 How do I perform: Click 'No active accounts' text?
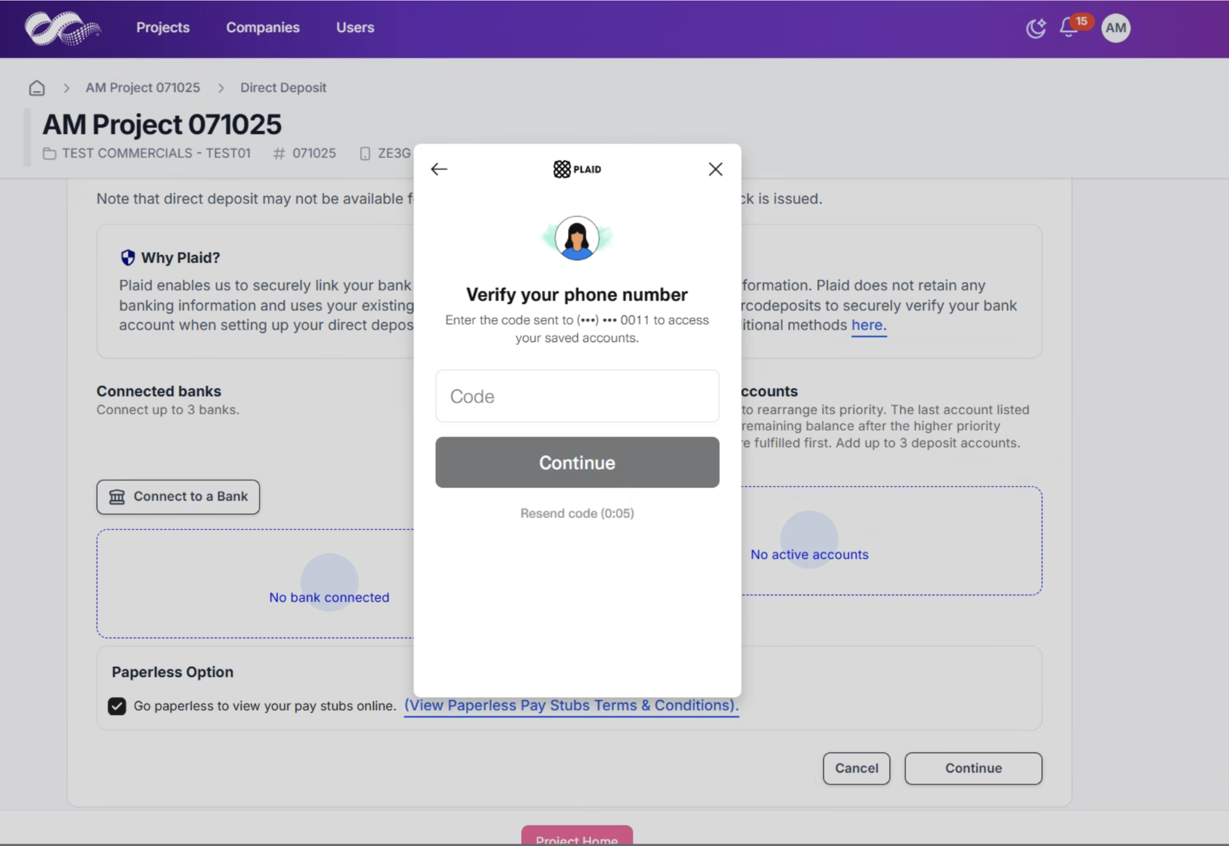(x=809, y=555)
